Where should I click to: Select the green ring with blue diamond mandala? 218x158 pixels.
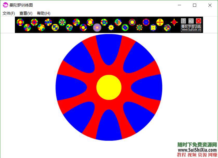pos(125,27)
